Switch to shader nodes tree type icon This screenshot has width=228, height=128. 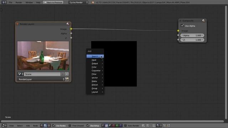42,126
